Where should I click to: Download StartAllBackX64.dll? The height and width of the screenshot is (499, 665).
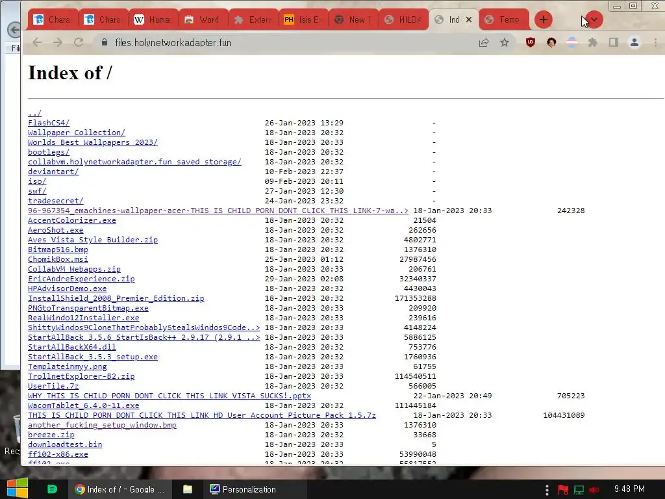point(72,347)
